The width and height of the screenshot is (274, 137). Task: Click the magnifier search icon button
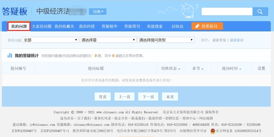(260, 12)
